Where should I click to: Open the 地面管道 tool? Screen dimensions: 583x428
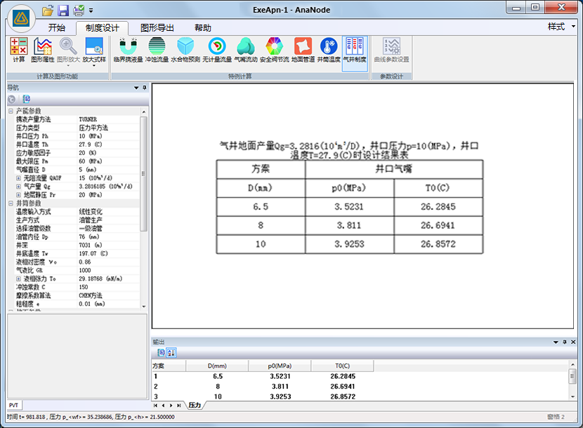click(x=303, y=51)
